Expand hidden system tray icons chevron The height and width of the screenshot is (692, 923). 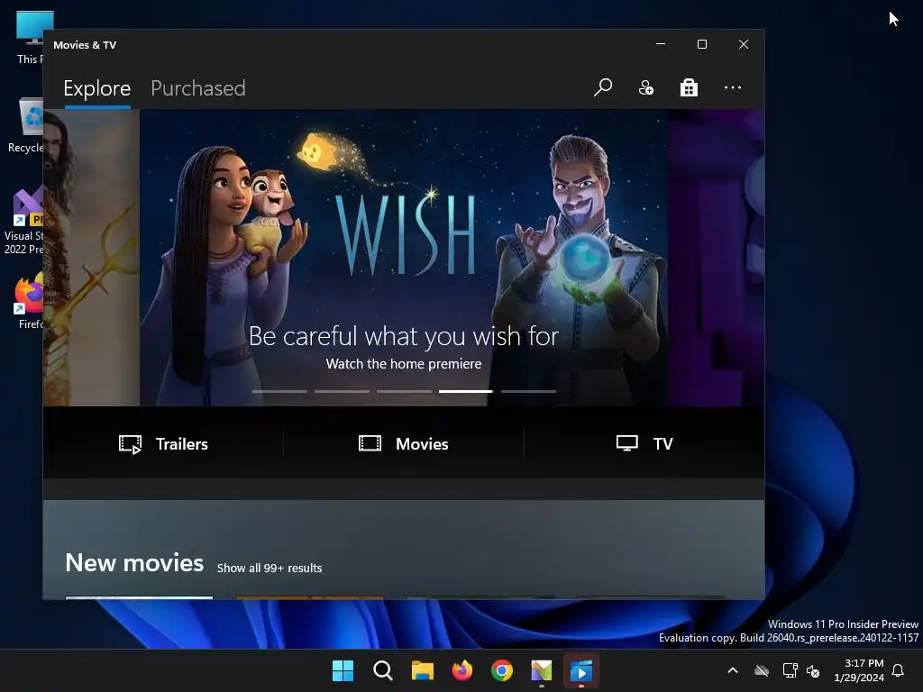[733, 670]
